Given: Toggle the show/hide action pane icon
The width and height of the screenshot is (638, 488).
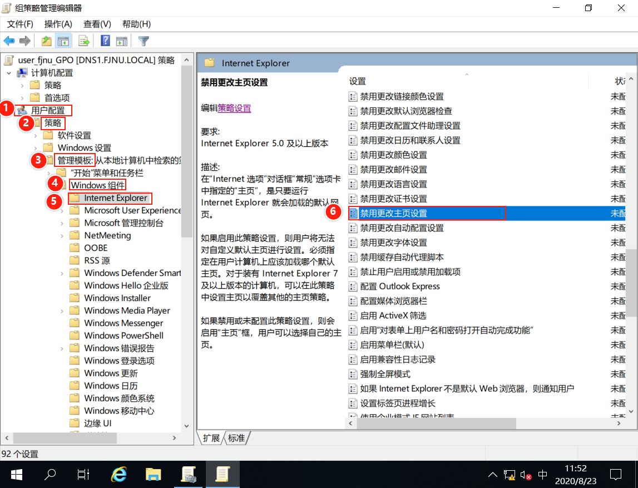Looking at the screenshot, I should (x=122, y=41).
